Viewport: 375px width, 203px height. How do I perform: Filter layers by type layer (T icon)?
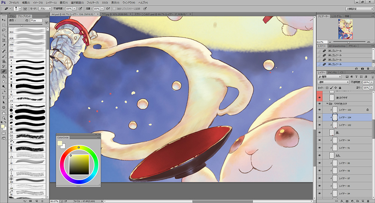click(356, 77)
